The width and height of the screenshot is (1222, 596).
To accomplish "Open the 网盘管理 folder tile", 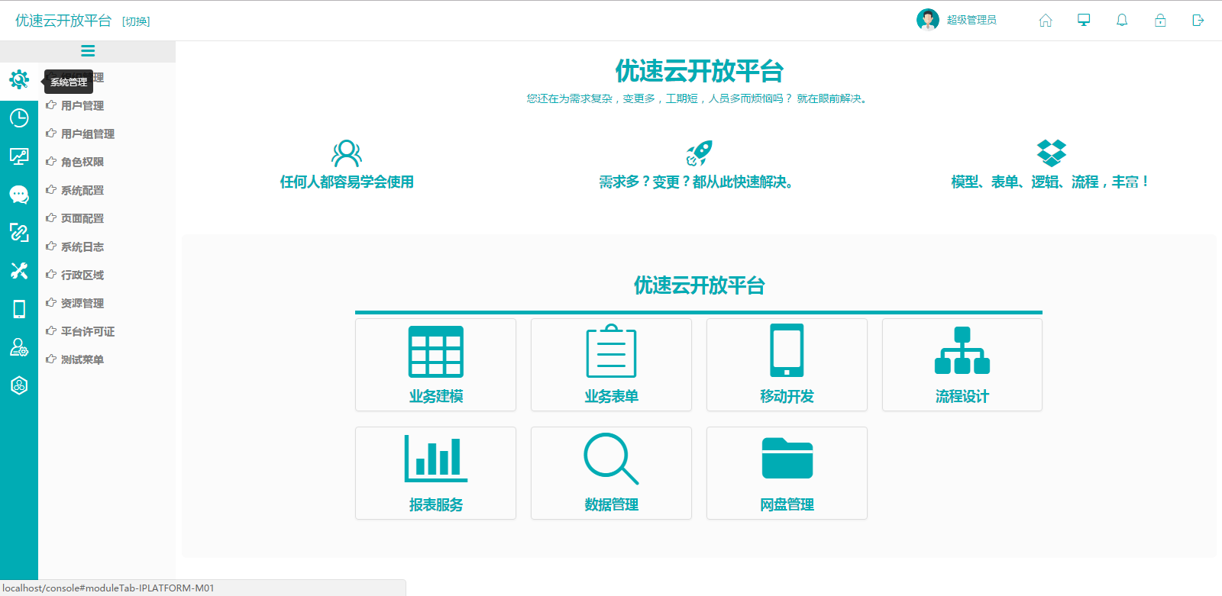I will tap(787, 473).
